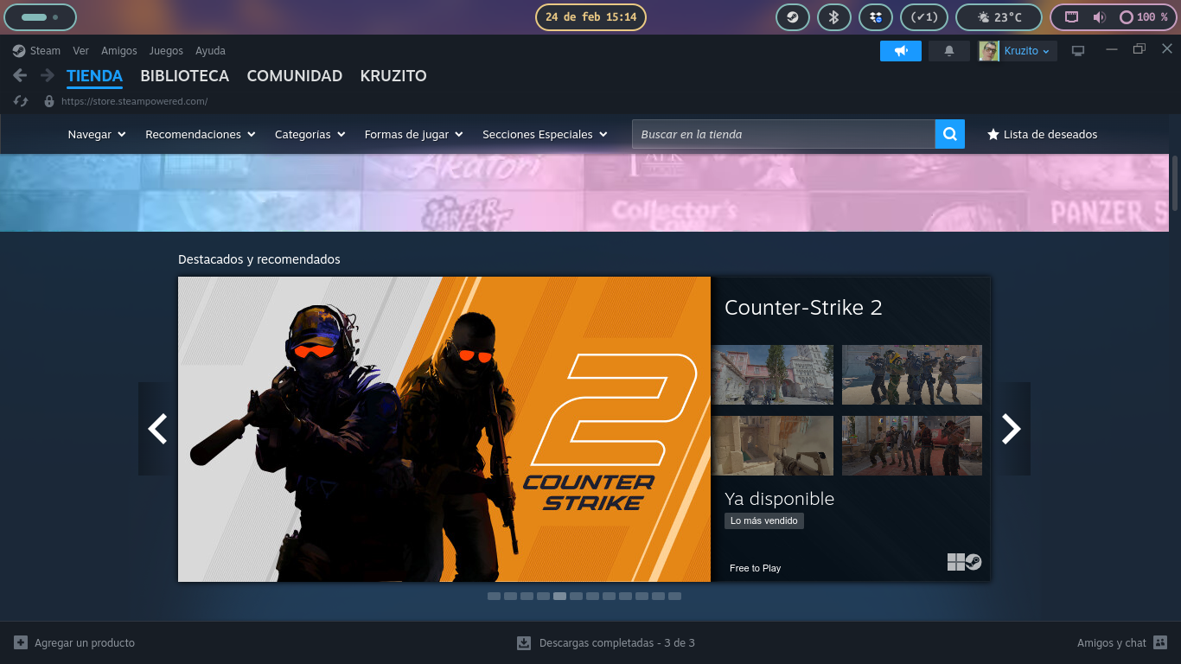Screen dimensions: 1181x664
Task: Click Agregar un producto
Action: tap(75, 642)
